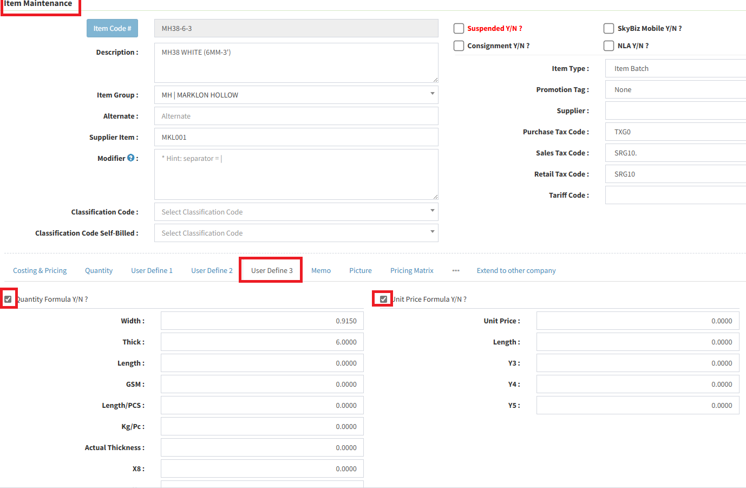746x488 pixels.
Task: Enable SkyBiz Mobile Y/N checkbox
Action: coord(608,29)
